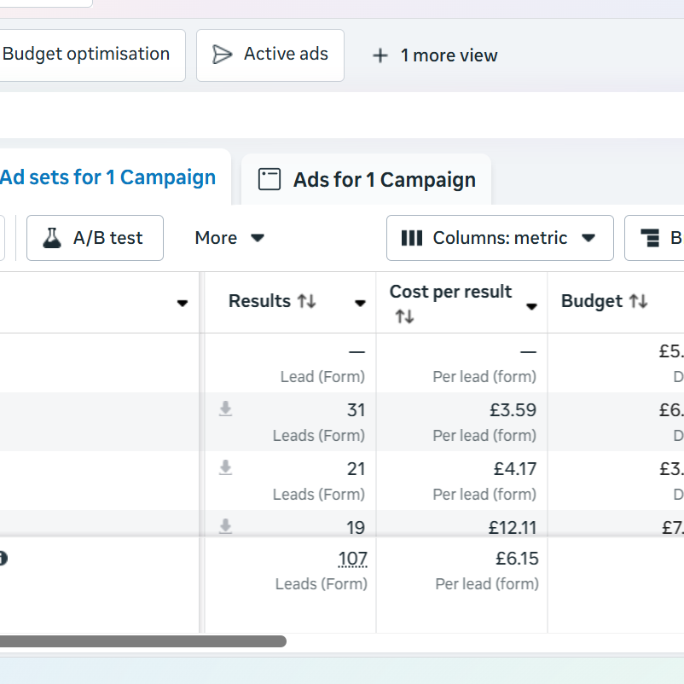This screenshot has width=684, height=684.
Task: Download leads for the row with 31 results
Action: pos(225,409)
